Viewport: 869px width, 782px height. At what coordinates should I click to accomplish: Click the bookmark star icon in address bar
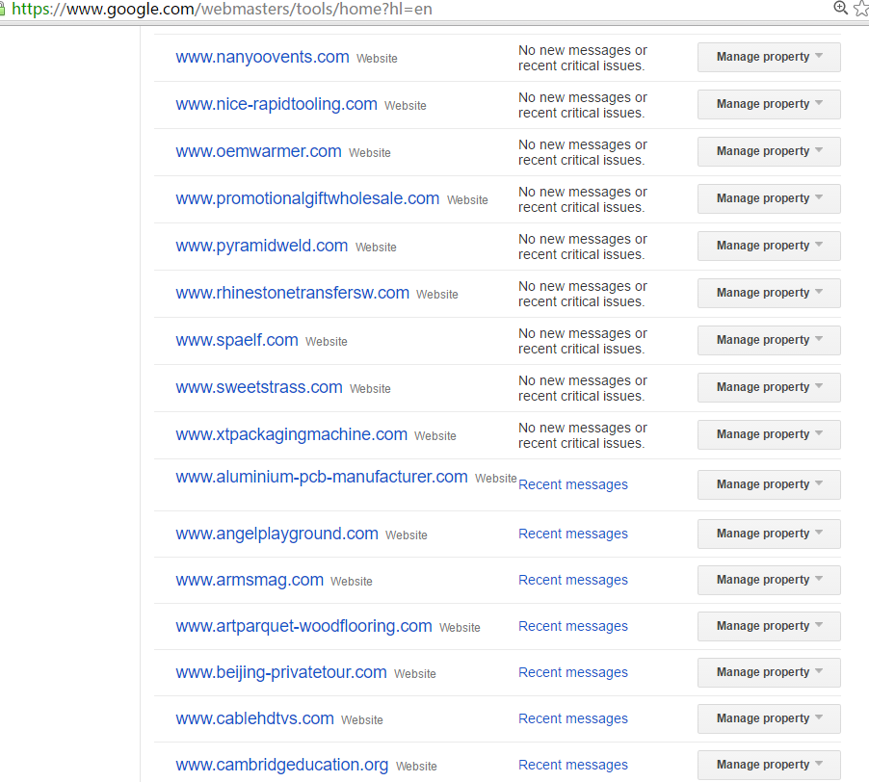862,9
